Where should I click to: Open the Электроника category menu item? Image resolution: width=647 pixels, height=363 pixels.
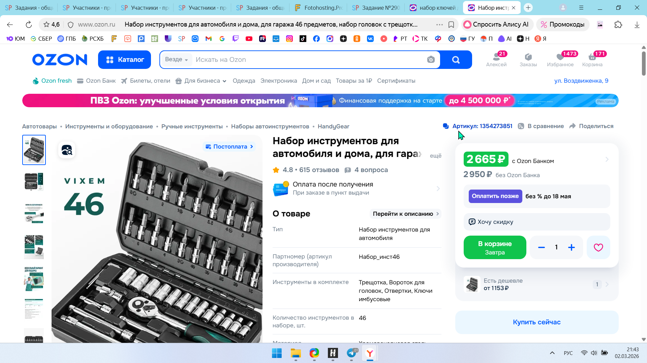278,81
